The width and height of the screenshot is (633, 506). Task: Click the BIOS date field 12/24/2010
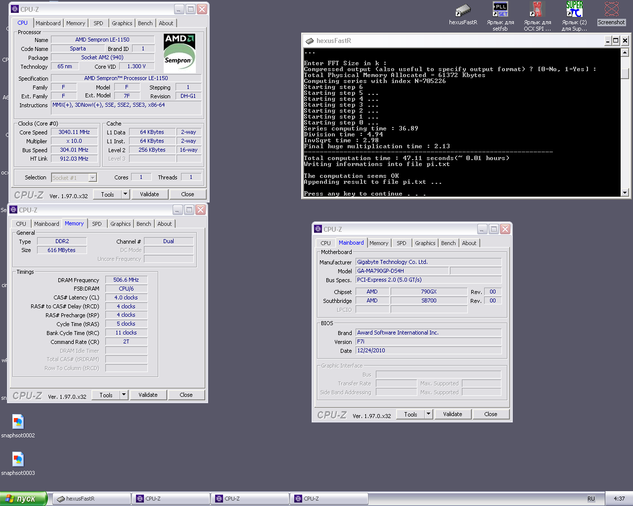pos(428,350)
